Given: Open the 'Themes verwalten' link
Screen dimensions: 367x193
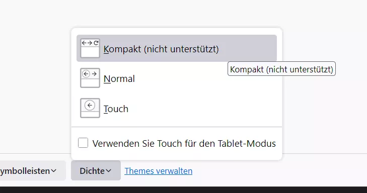Looking at the screenshot, I should (159, 171).
